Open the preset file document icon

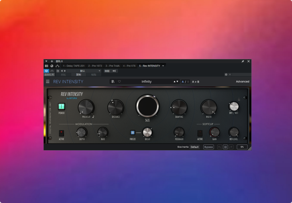pos(58,71)
